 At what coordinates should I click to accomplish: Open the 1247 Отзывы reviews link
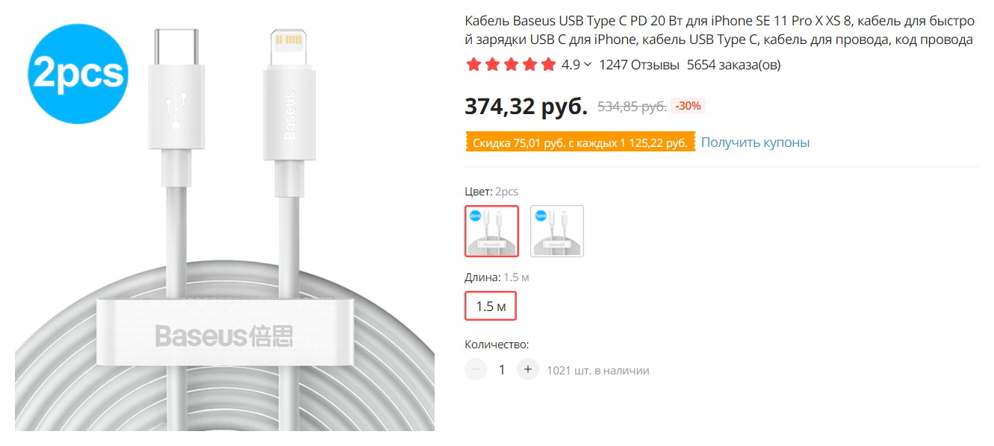coord(639,65)
